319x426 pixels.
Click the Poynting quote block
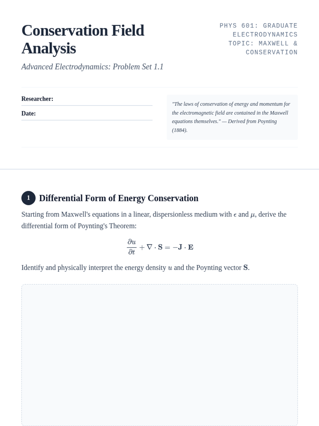[232, 117]
